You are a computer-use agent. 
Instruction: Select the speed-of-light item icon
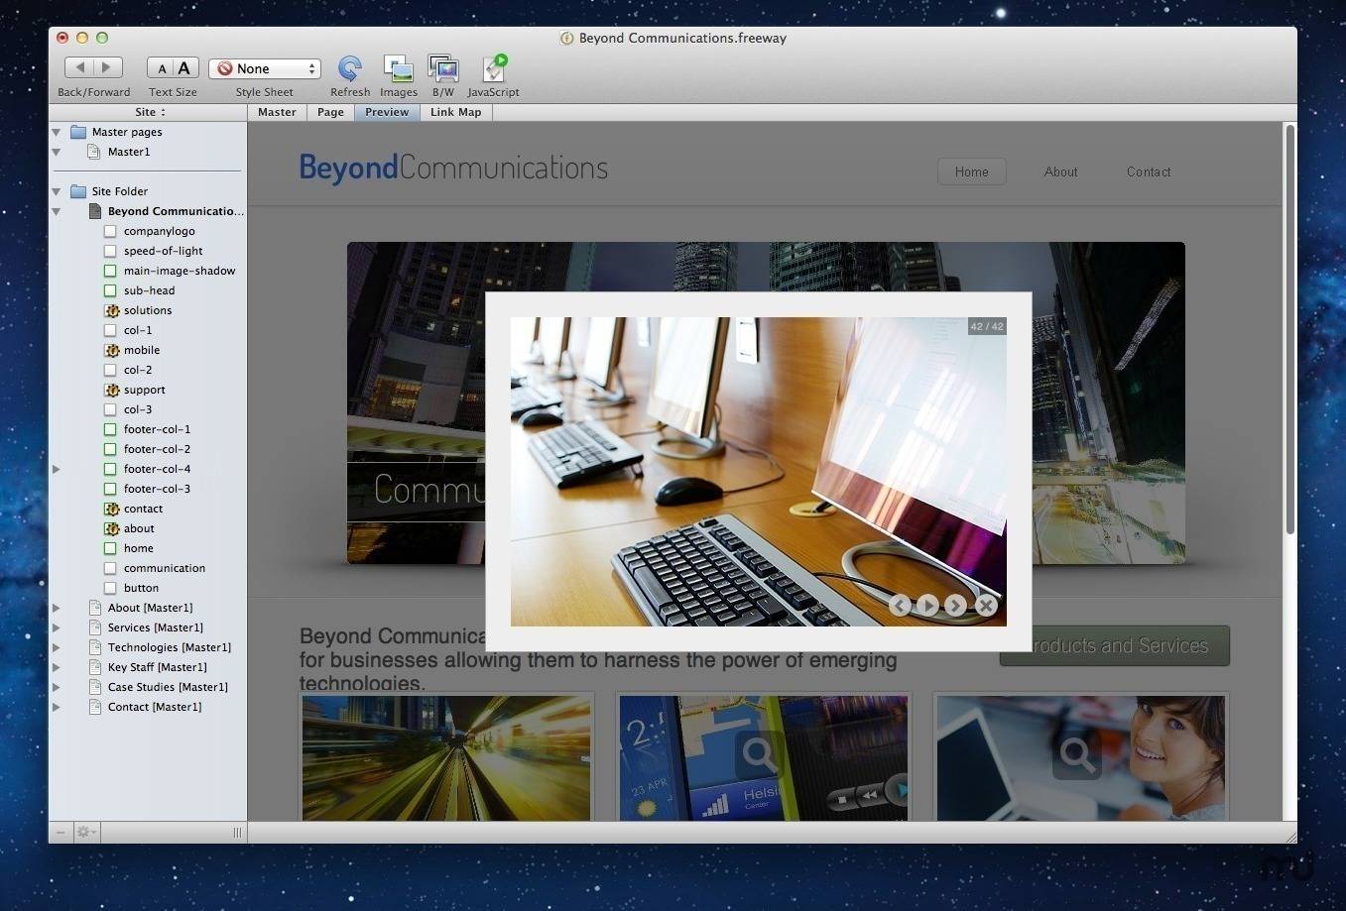tap(110, 251)
